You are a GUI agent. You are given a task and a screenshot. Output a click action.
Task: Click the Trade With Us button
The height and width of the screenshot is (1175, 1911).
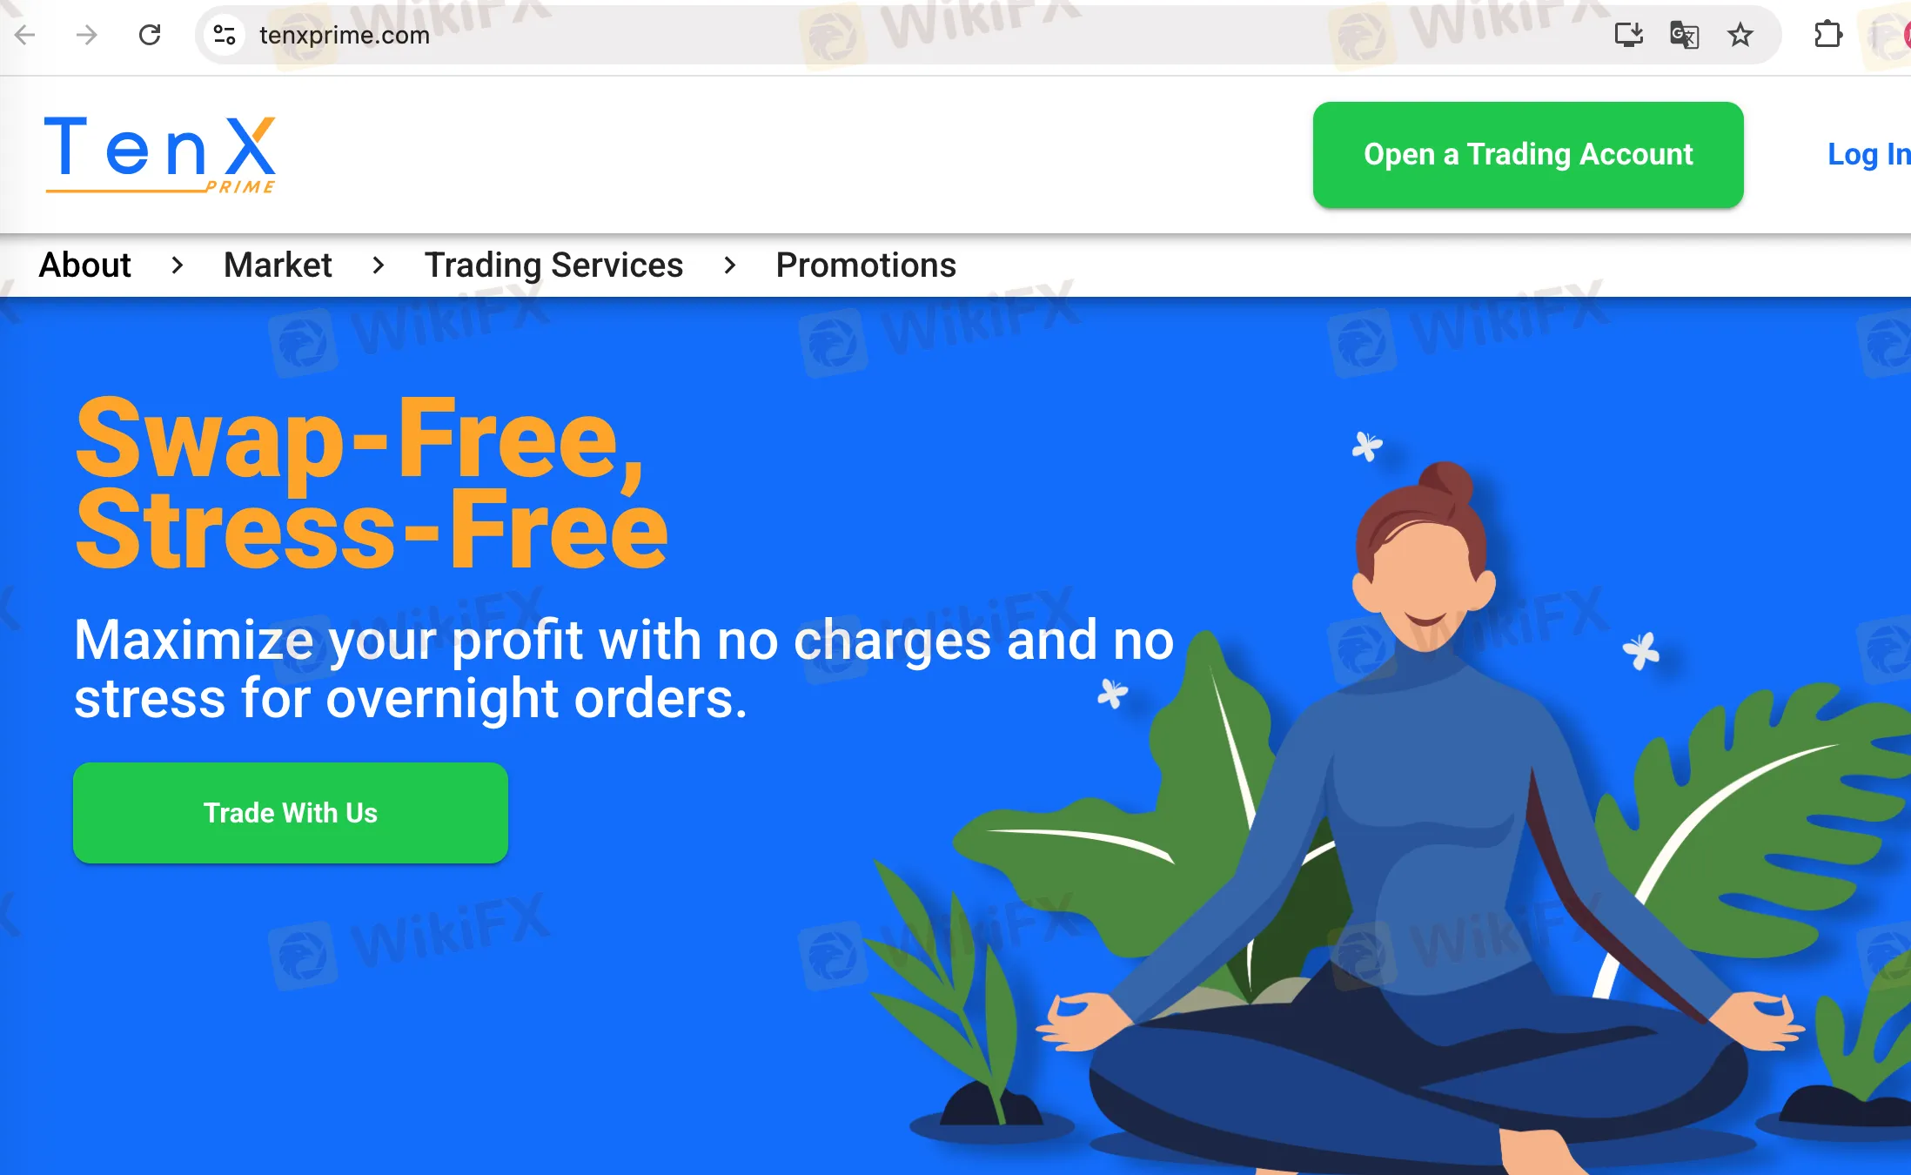(x=291, y=812)
